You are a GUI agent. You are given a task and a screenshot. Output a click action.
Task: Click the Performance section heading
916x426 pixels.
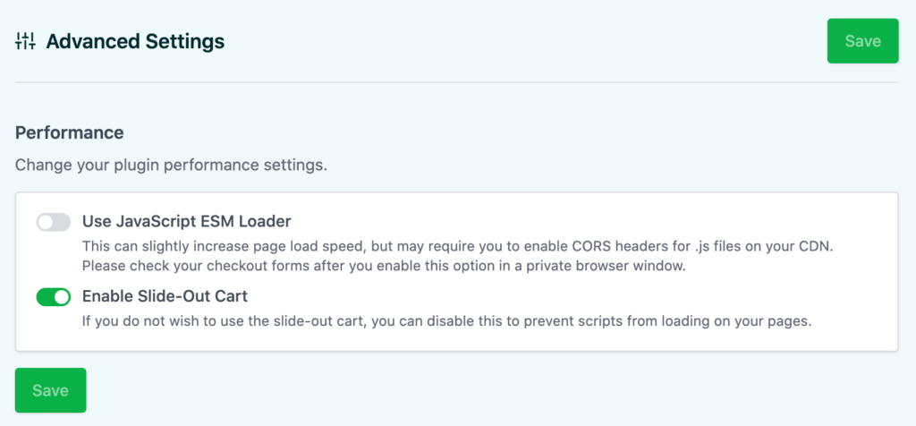click(x=69, y=132)
